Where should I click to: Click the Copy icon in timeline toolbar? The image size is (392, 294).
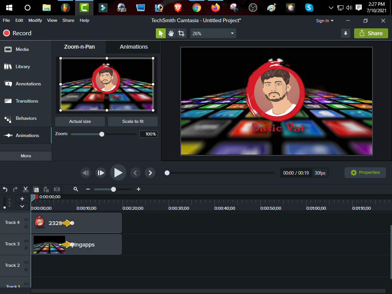(36, 189)
